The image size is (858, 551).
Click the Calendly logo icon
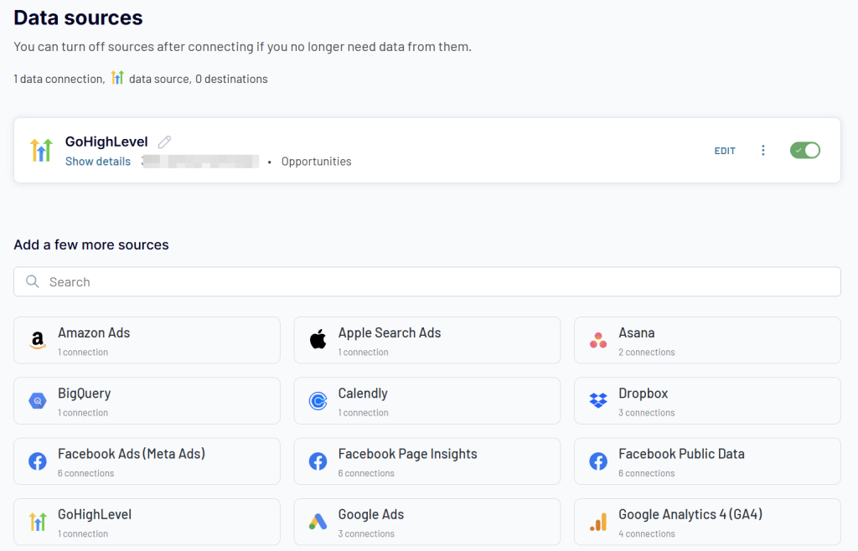[x=318, y=400]
